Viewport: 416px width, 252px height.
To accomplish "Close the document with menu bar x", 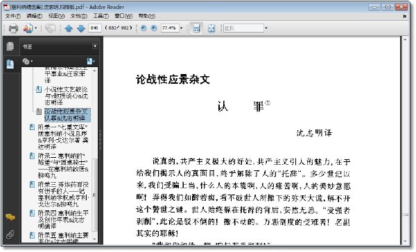I will 404,16.
